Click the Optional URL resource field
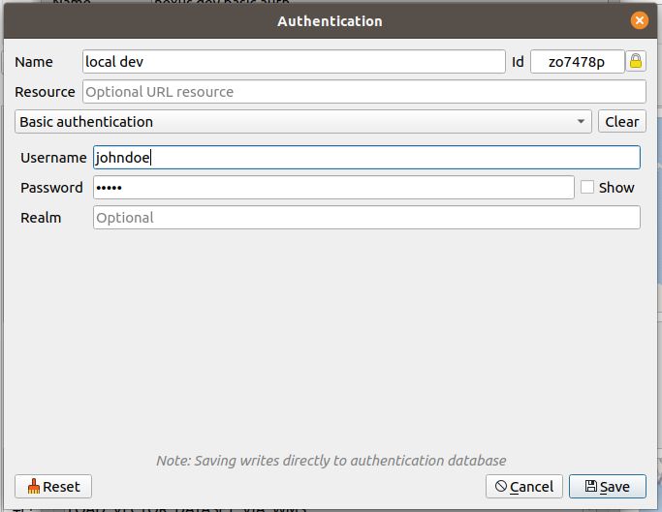 pyautogui.click(x=363, y=92)
